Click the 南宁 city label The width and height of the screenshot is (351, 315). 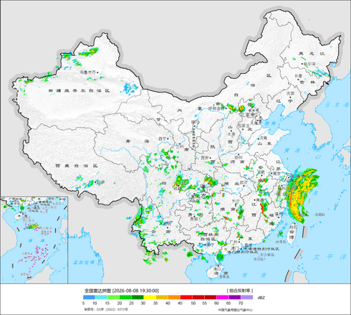point(210,245)
